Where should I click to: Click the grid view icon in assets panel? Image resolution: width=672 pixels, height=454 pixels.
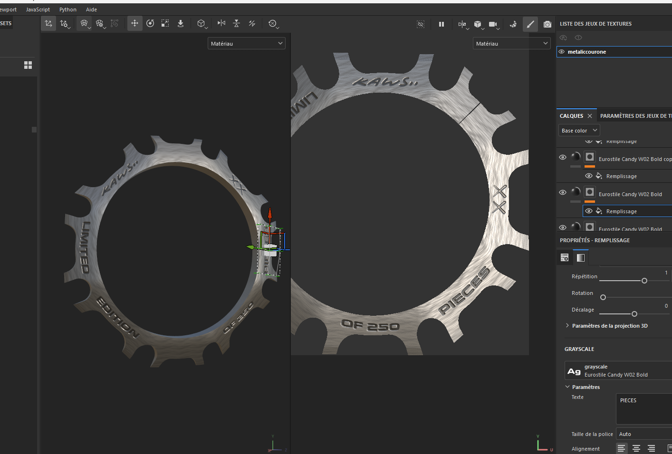28,65
